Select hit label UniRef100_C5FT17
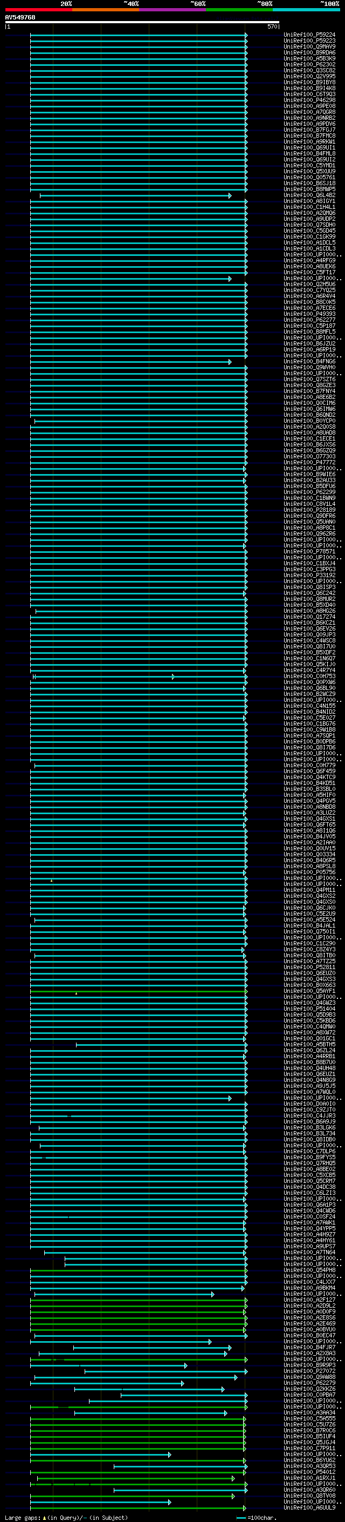The image size is (345, 1522). click(309, 272)
